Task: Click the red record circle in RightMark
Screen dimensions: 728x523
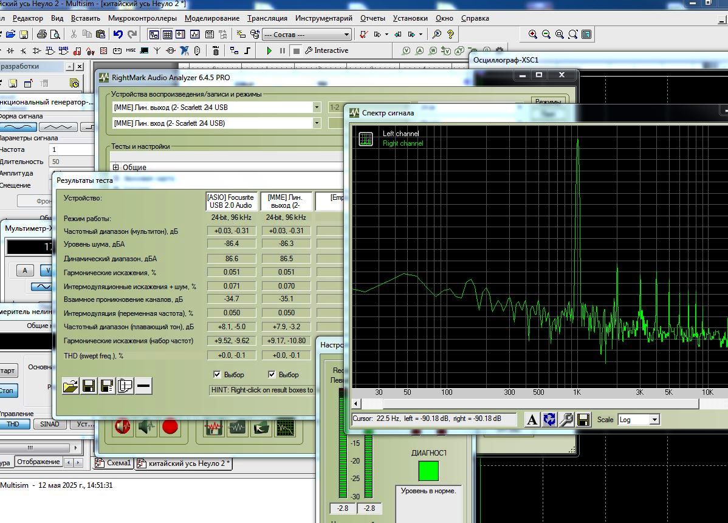Action: [170, 426]
